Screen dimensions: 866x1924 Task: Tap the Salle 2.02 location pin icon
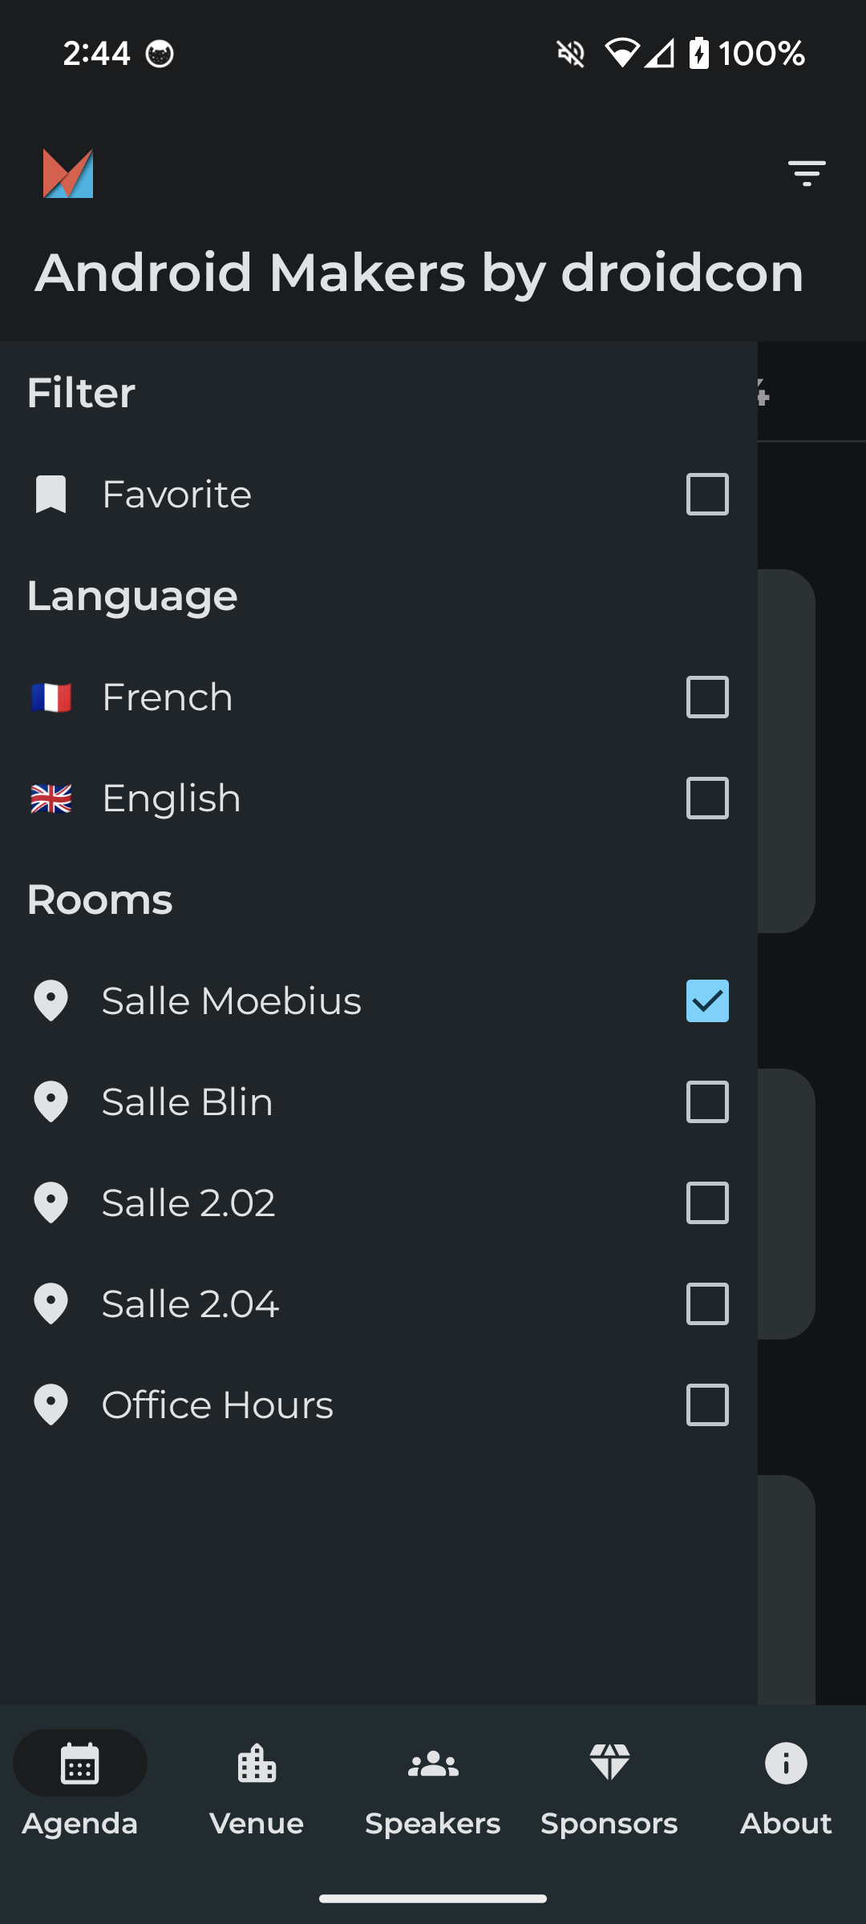(51, 1202)
